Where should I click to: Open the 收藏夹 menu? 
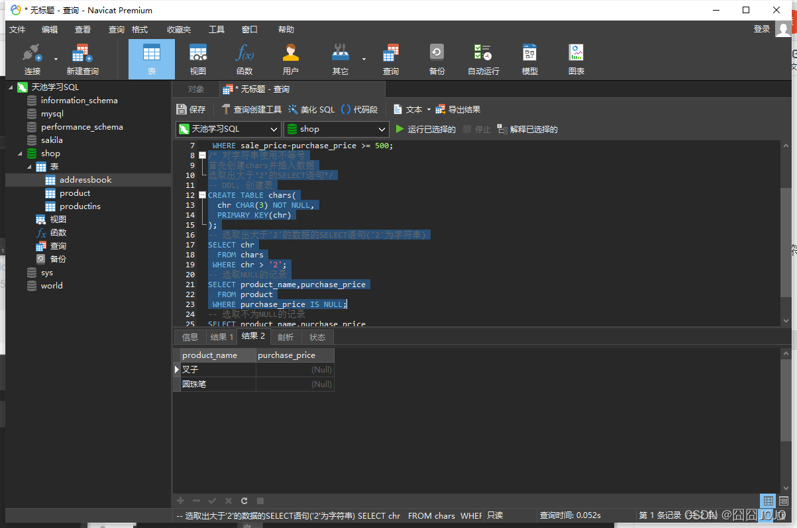click(179, 30)
